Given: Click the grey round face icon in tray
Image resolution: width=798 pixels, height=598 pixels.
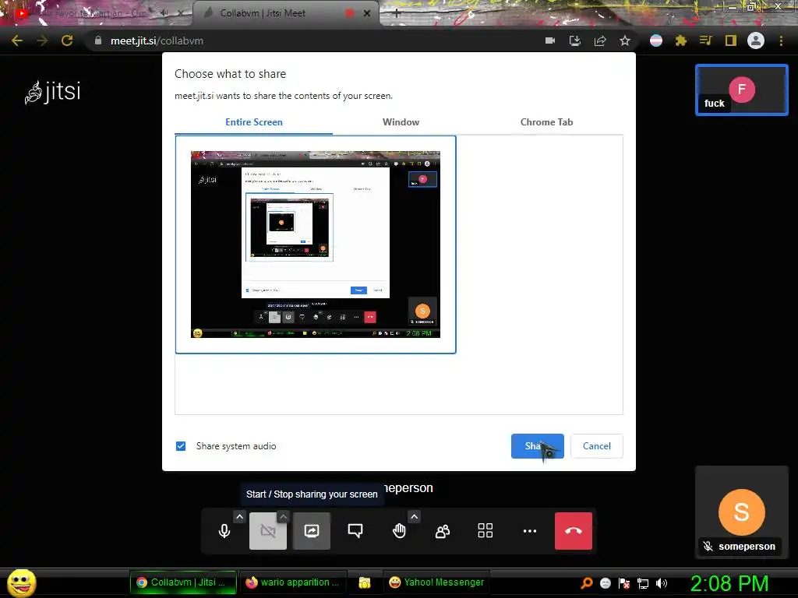Looking at the screenshot, I should coord(605,583).
